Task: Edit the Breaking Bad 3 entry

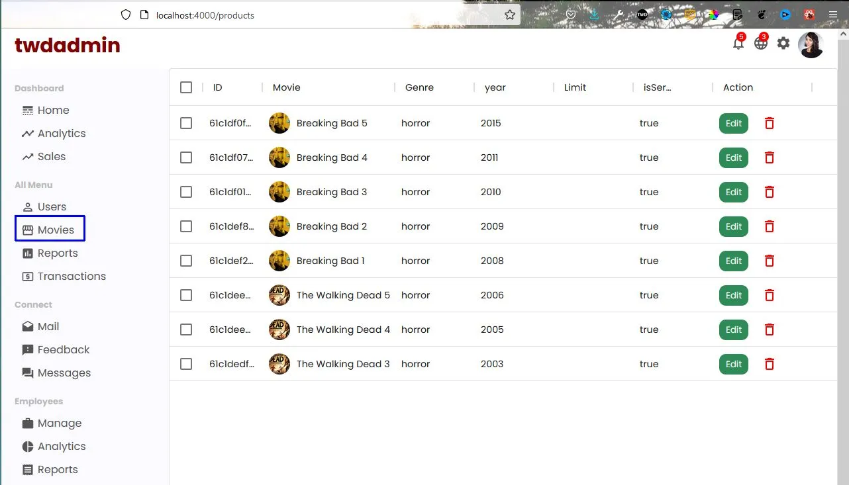Action: [x=734, y=192]
